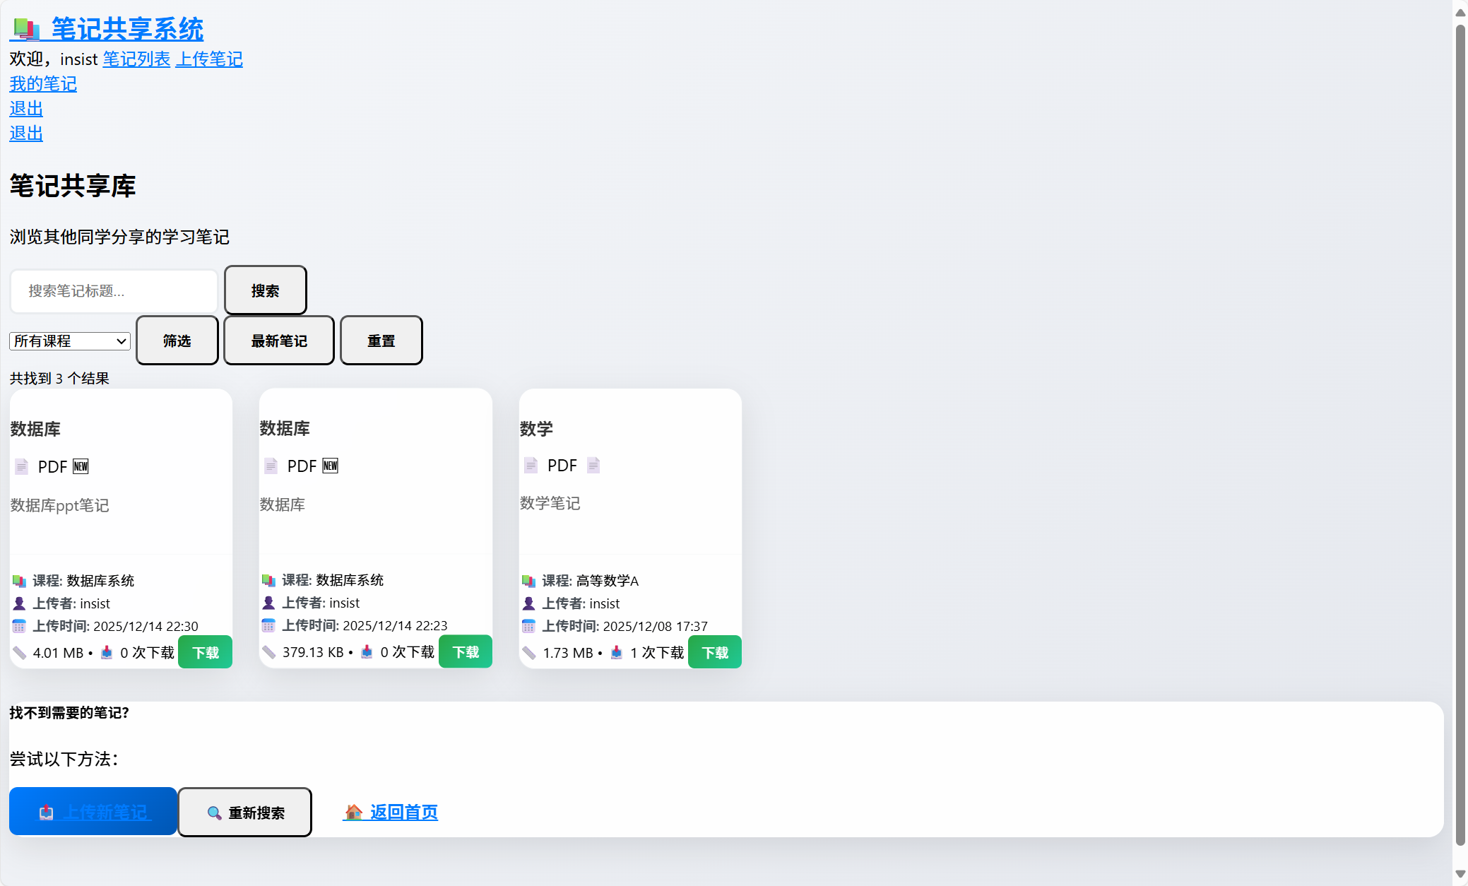
Task: Click download-count icon beside 1 次下载
Action: (617, 652)
